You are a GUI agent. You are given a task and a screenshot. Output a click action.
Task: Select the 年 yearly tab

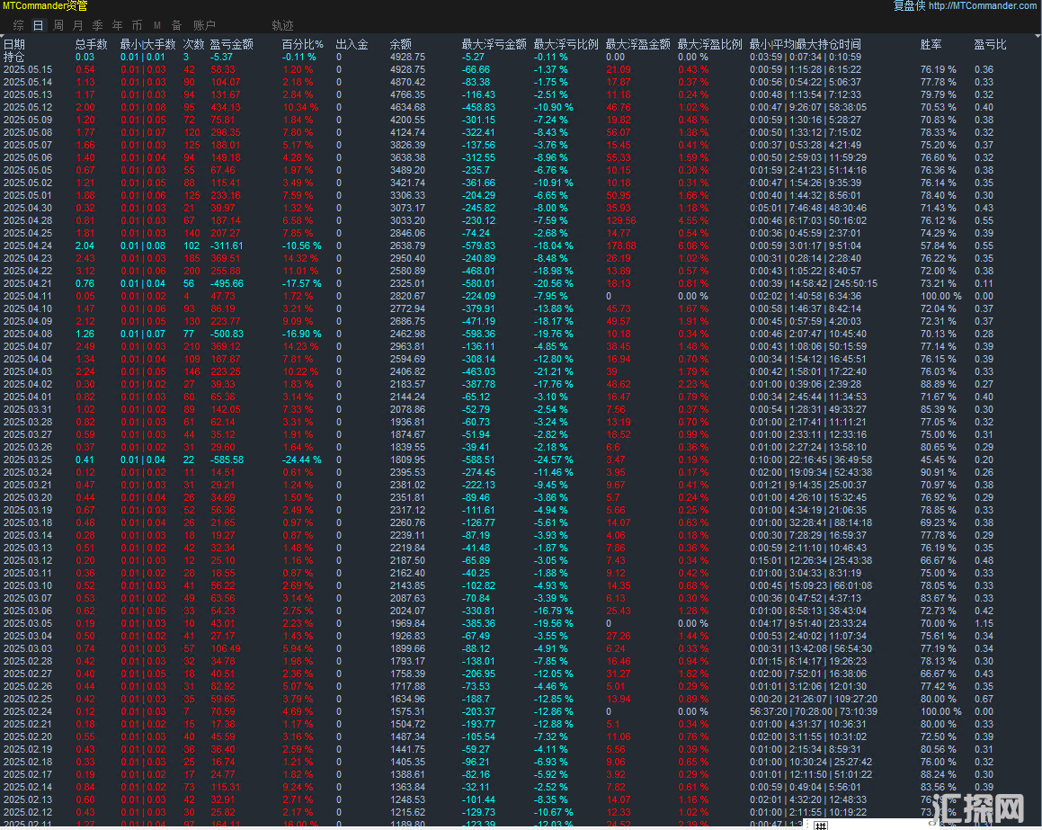tap(117, 25)
